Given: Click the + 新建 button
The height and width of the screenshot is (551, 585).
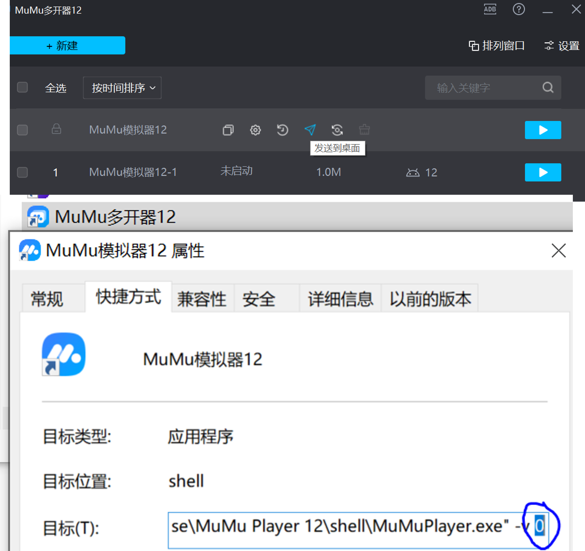Looking at the screenshot, I should click(67, 45).
